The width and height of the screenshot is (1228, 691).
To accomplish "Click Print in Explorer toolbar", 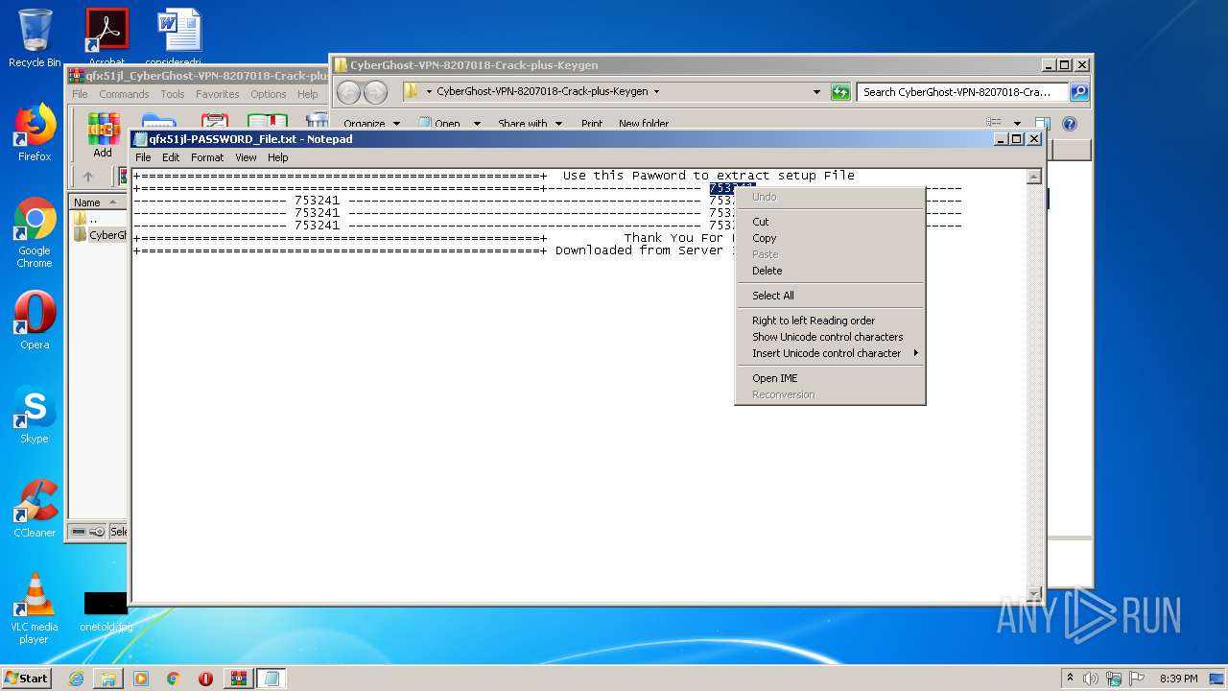I will pyautogui.click(x=592, y=124).
